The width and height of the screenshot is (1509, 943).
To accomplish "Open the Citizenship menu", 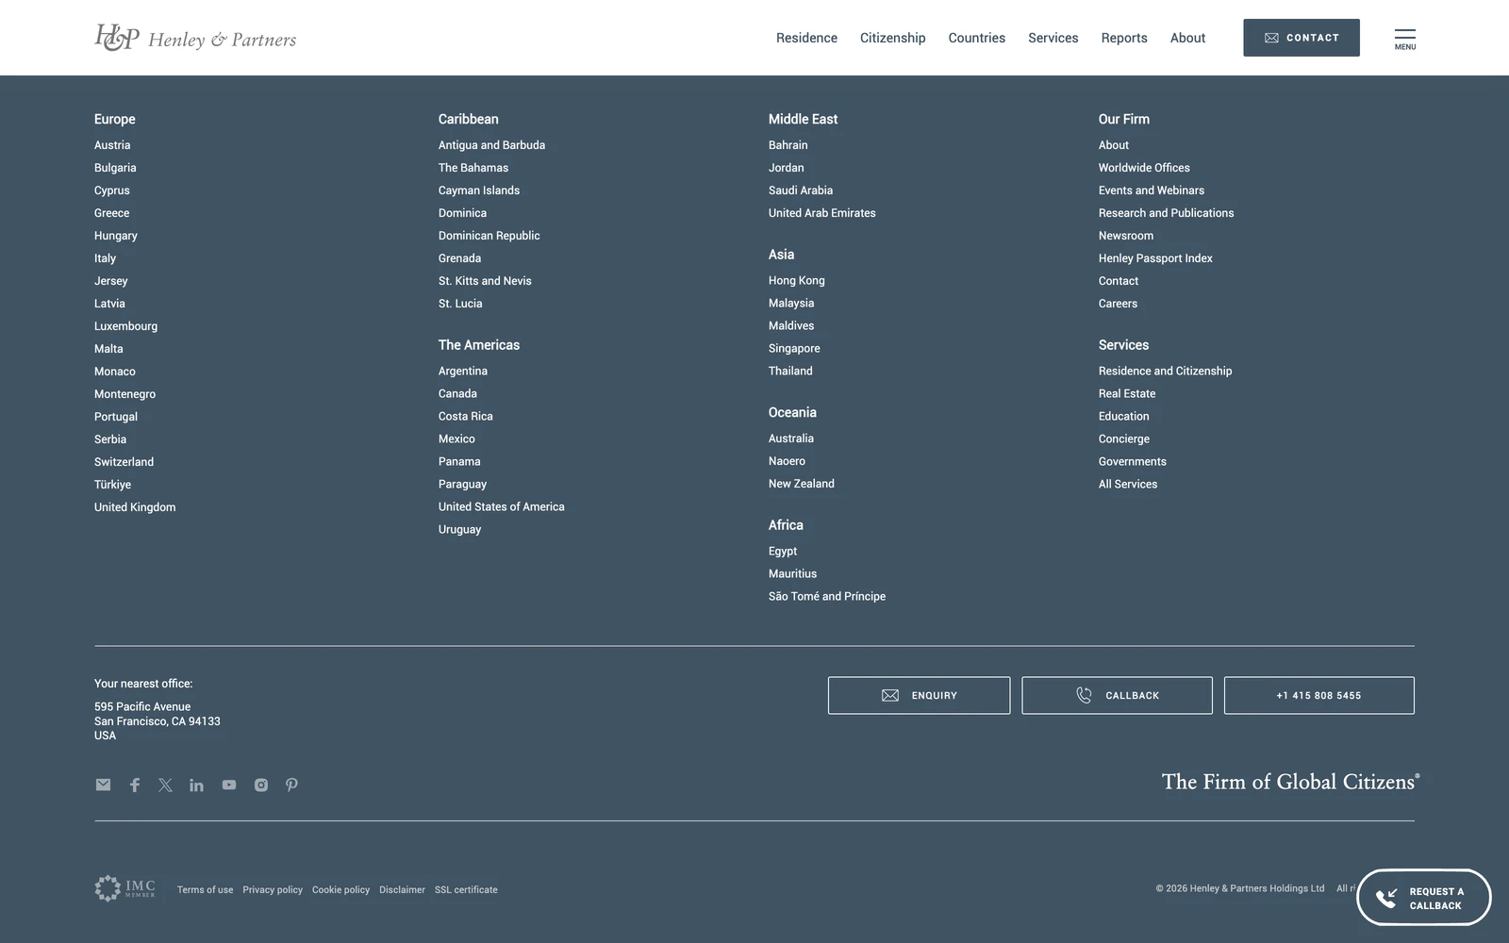I will coord(892,38).
